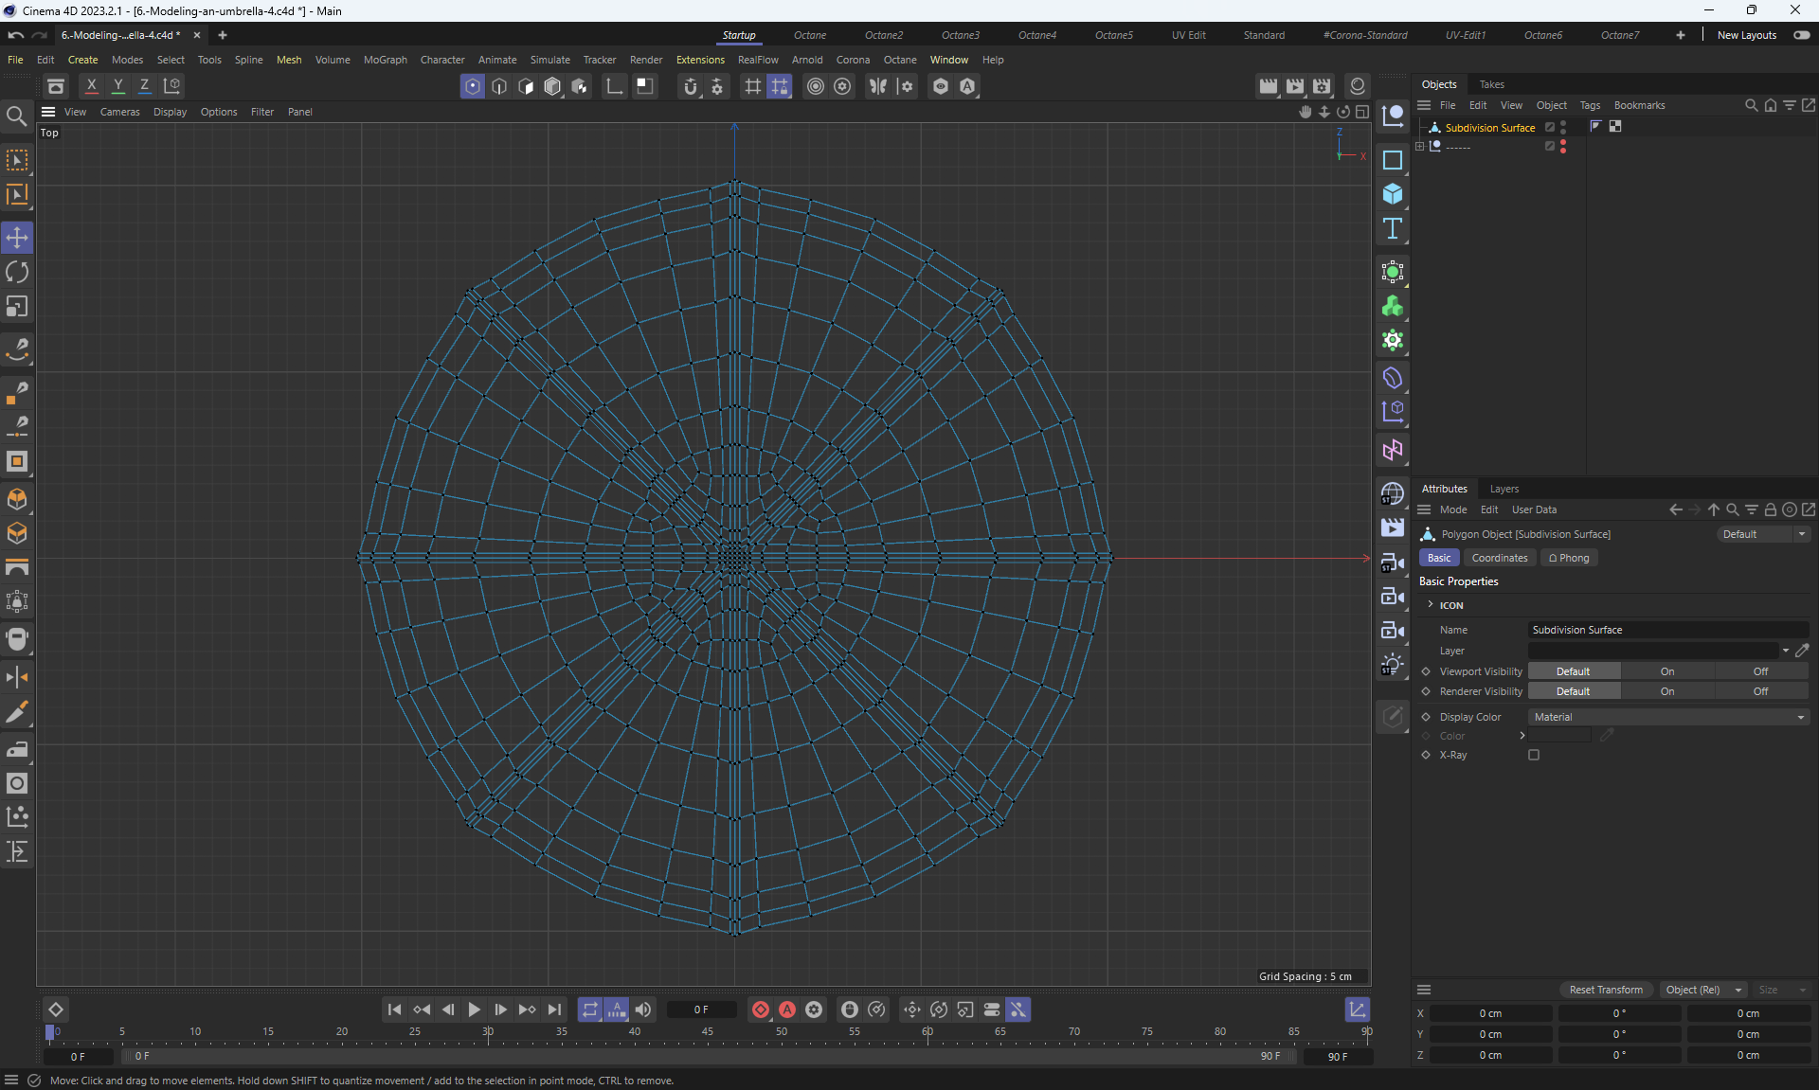Set Renderer Visibility to On

coord(1666,691)
